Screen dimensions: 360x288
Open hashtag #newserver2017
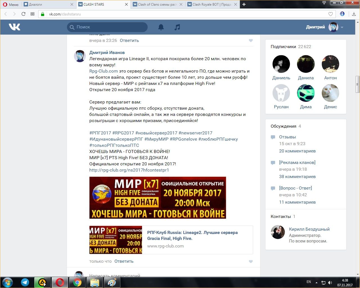(x=195, y=133)
